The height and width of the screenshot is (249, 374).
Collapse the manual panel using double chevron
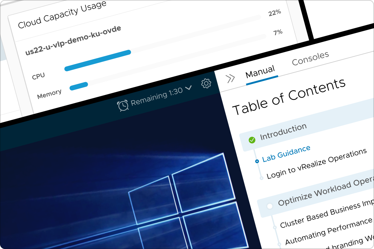[x=230, y=79]
